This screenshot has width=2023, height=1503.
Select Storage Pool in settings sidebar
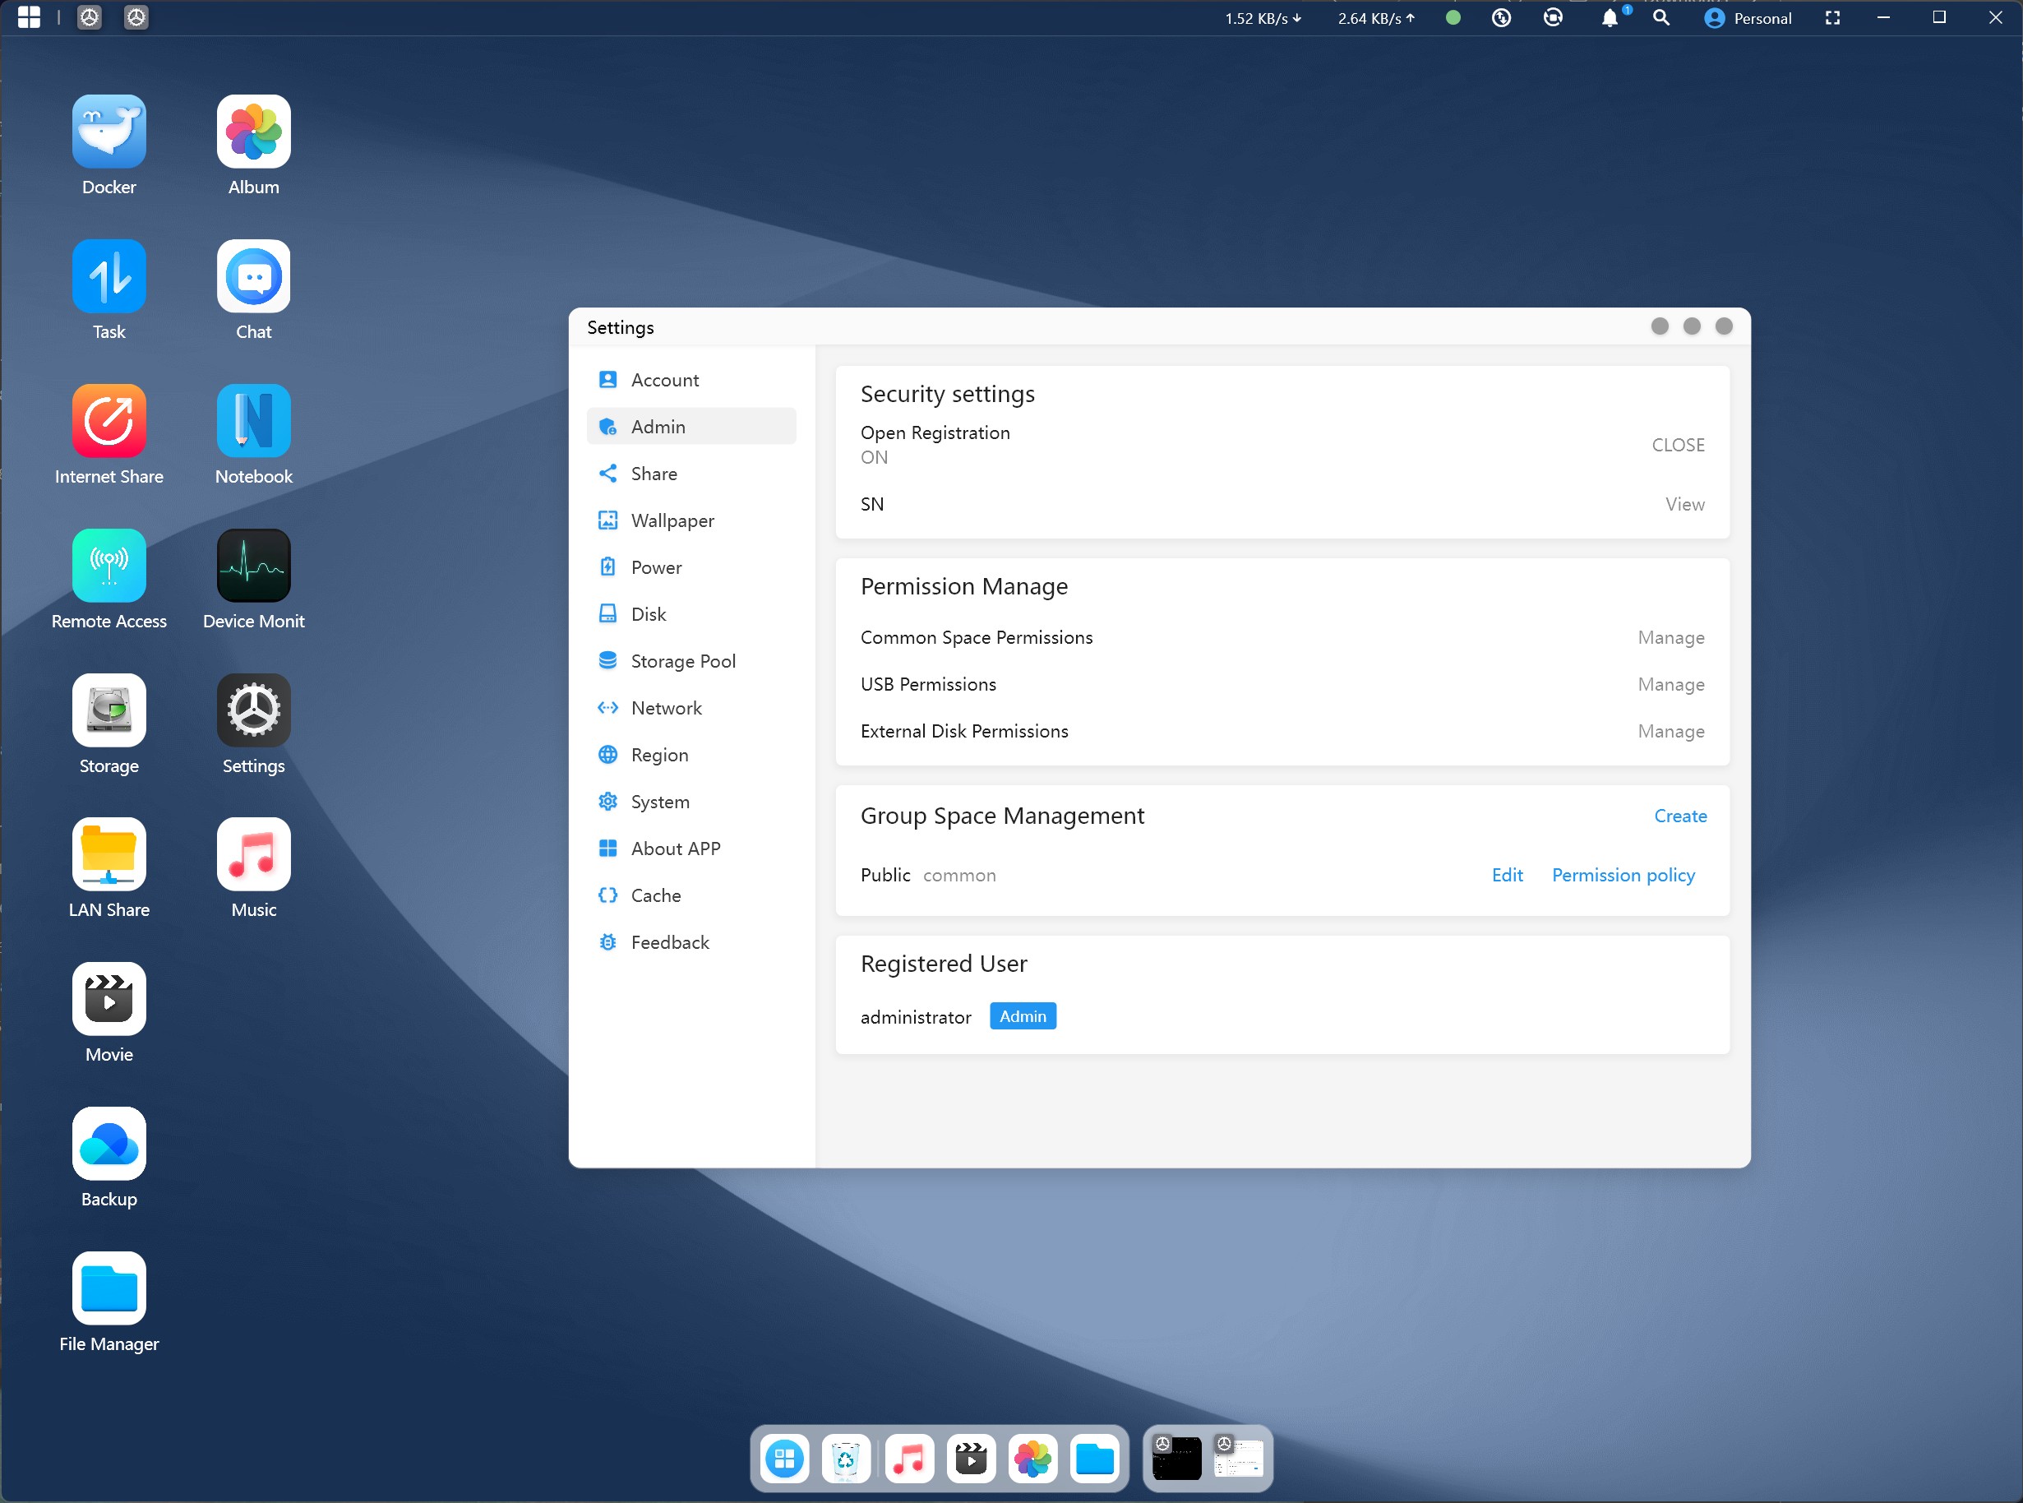(682, 661)
